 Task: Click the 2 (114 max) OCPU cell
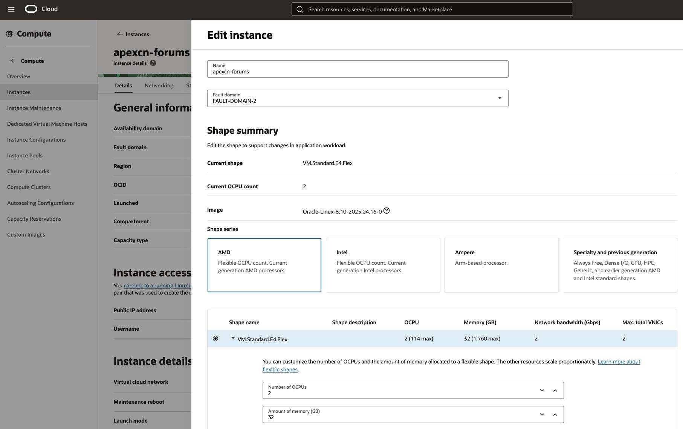(419, 339)
